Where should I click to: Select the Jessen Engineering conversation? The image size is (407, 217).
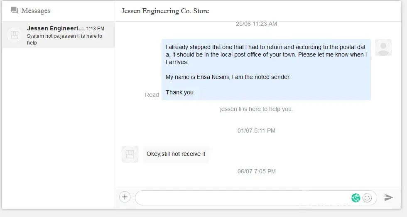point(58,35)
